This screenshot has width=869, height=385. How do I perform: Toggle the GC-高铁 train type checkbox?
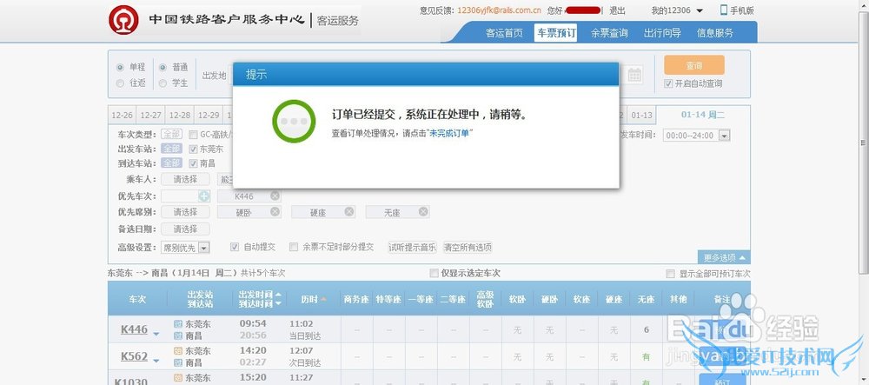[193, 134]
